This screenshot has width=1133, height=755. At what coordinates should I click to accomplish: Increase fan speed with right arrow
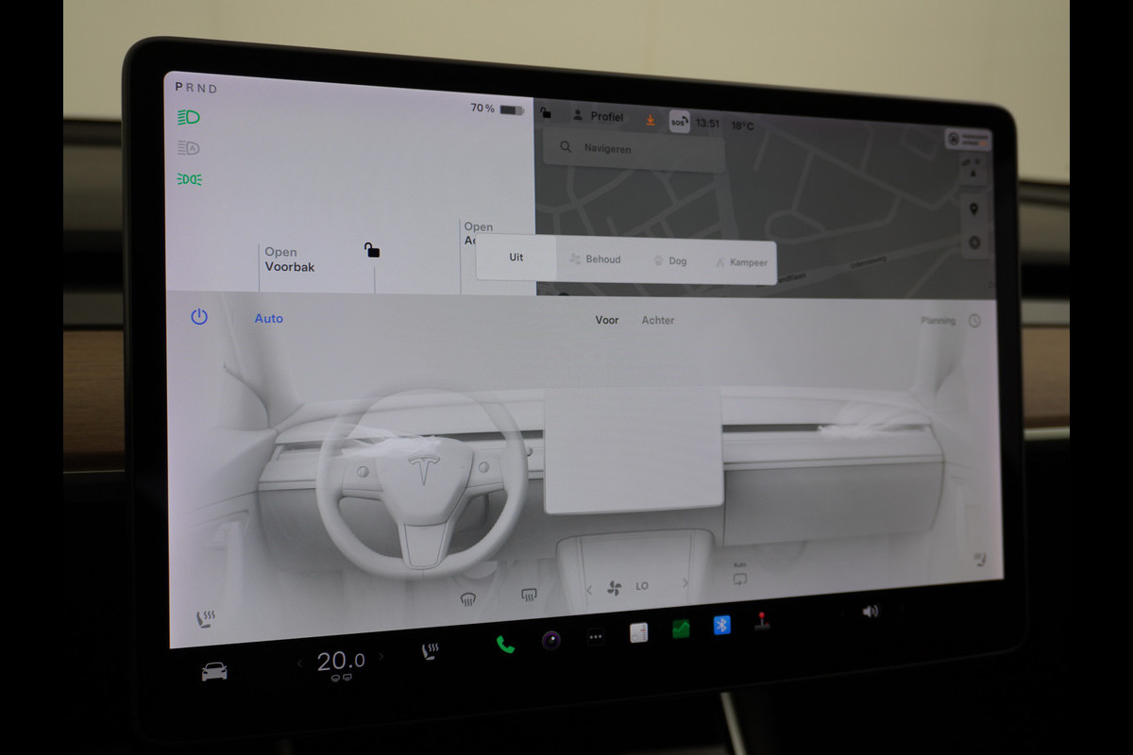[x=685, y=583]
